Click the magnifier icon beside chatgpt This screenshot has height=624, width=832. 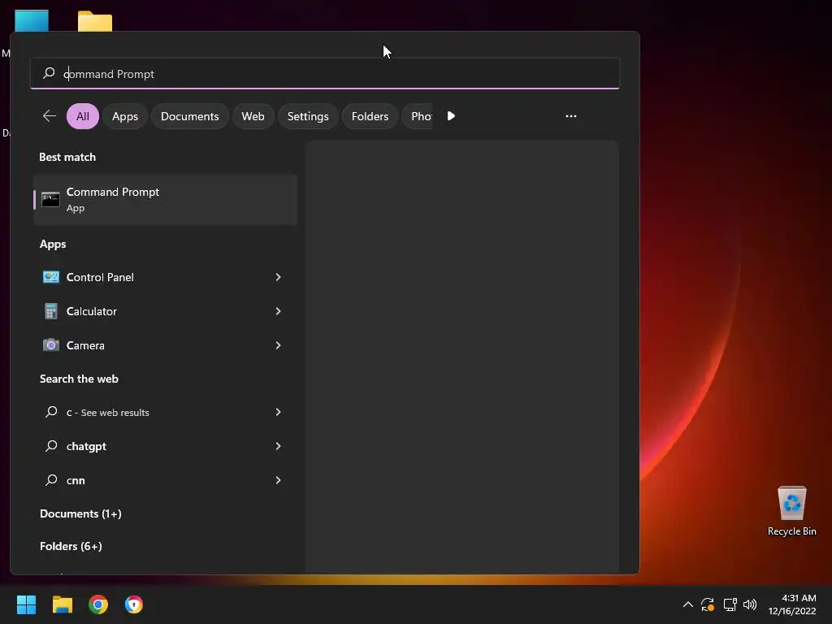point(51,446)
